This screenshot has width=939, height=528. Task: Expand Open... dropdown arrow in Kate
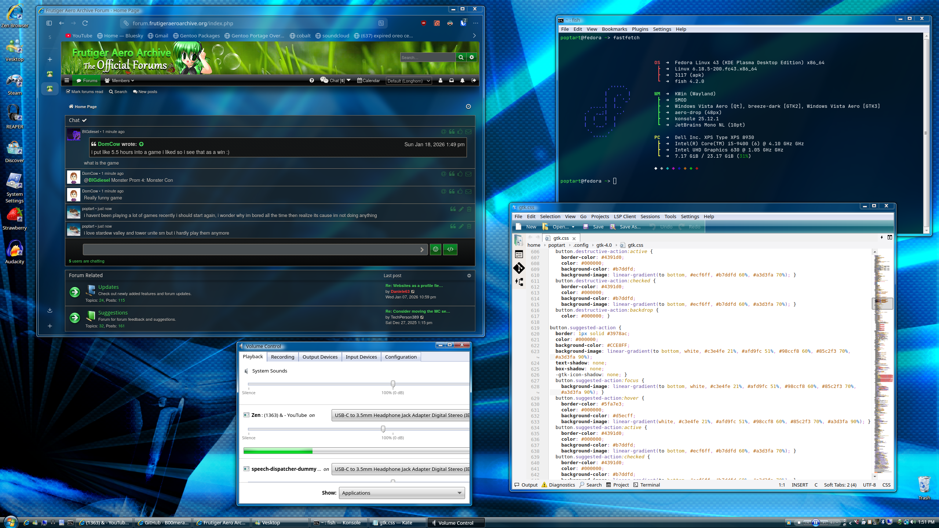tap(573, 227)
